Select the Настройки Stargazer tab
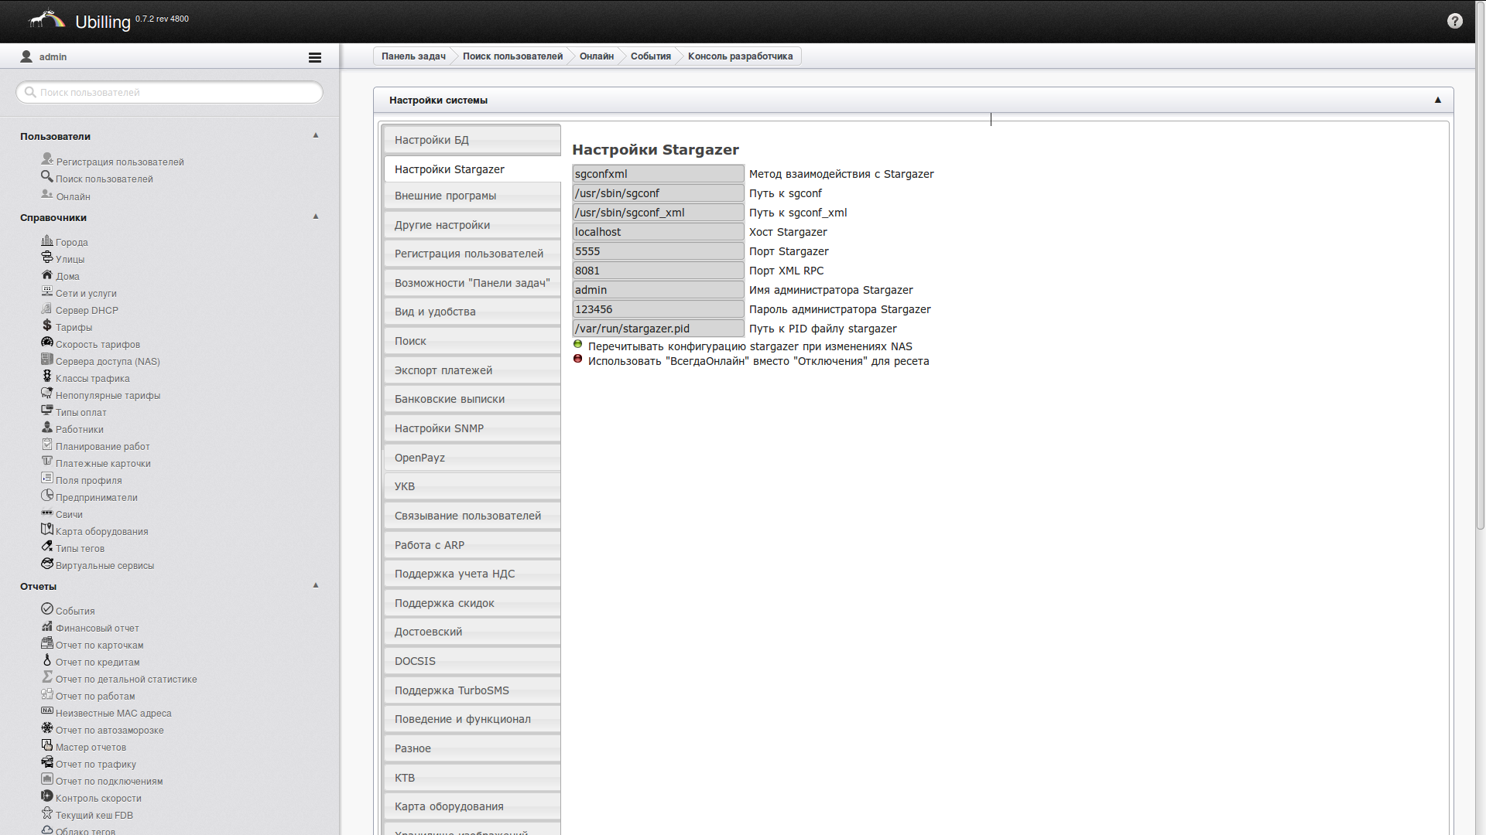The height and width of the screenshot is (835, 1486). click(x=472, y=169)
